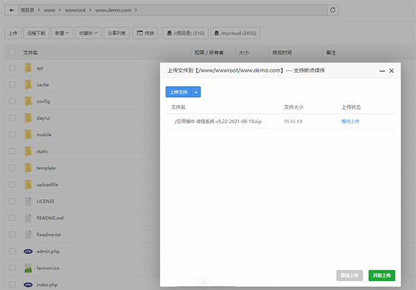
Task: Expand chevron after www.demo.com in path
Action: (136, 10)
